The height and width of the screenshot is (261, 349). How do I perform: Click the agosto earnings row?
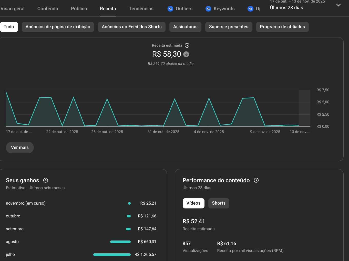click(x=81, y=242)
